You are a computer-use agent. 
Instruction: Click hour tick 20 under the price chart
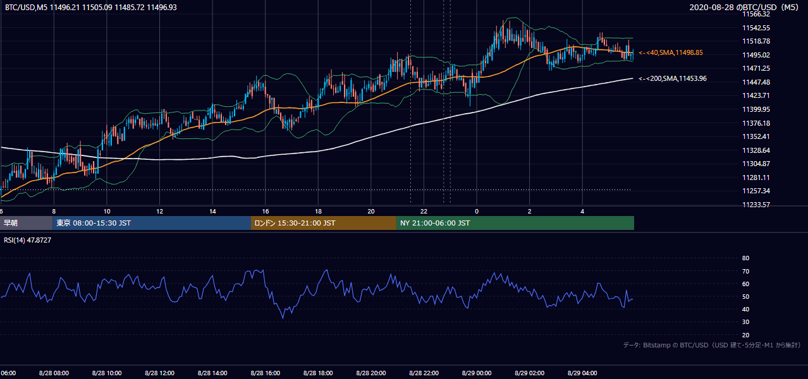(x=371, y=211)
